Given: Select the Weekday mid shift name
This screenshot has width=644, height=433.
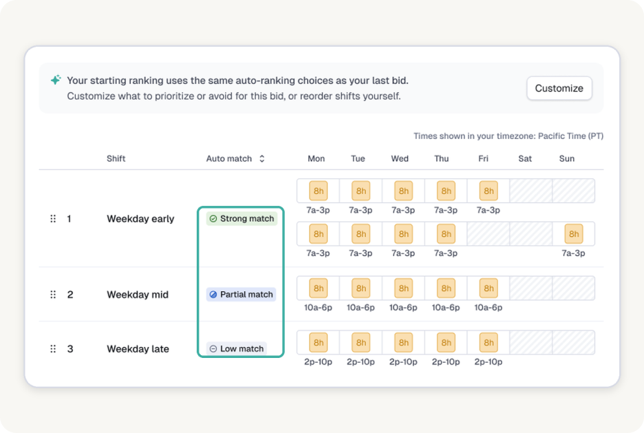Looking at the screenshot, I should pos(138,295).
